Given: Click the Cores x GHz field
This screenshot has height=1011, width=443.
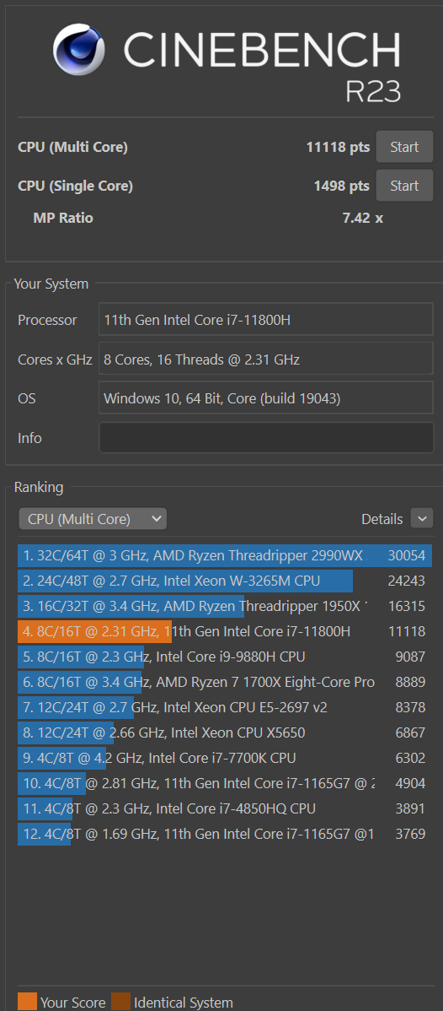Looking at the screenshot, I should 266,359.
